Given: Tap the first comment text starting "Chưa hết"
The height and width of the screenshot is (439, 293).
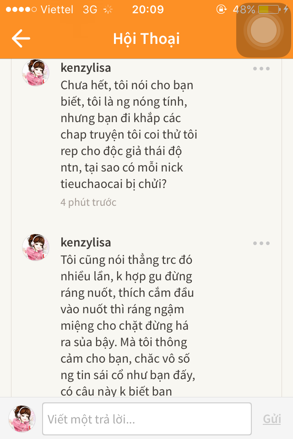Looking at the screenshot, I should [129, 135].
